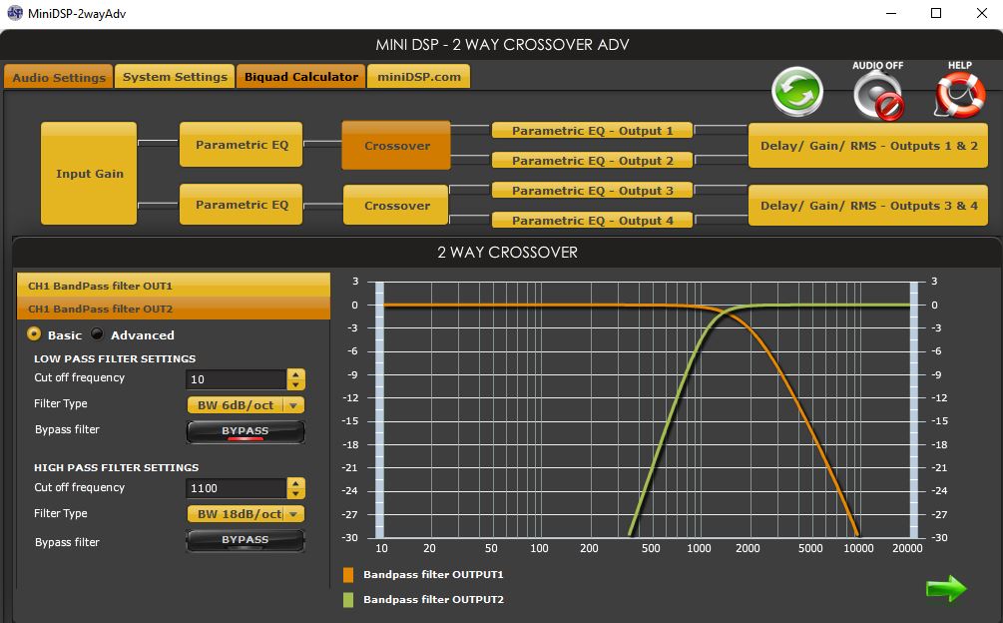Viewport: 1003px width, 623px height.
Task: Open Parametric EQ - Output 3 block
Action: click(592, 190)
